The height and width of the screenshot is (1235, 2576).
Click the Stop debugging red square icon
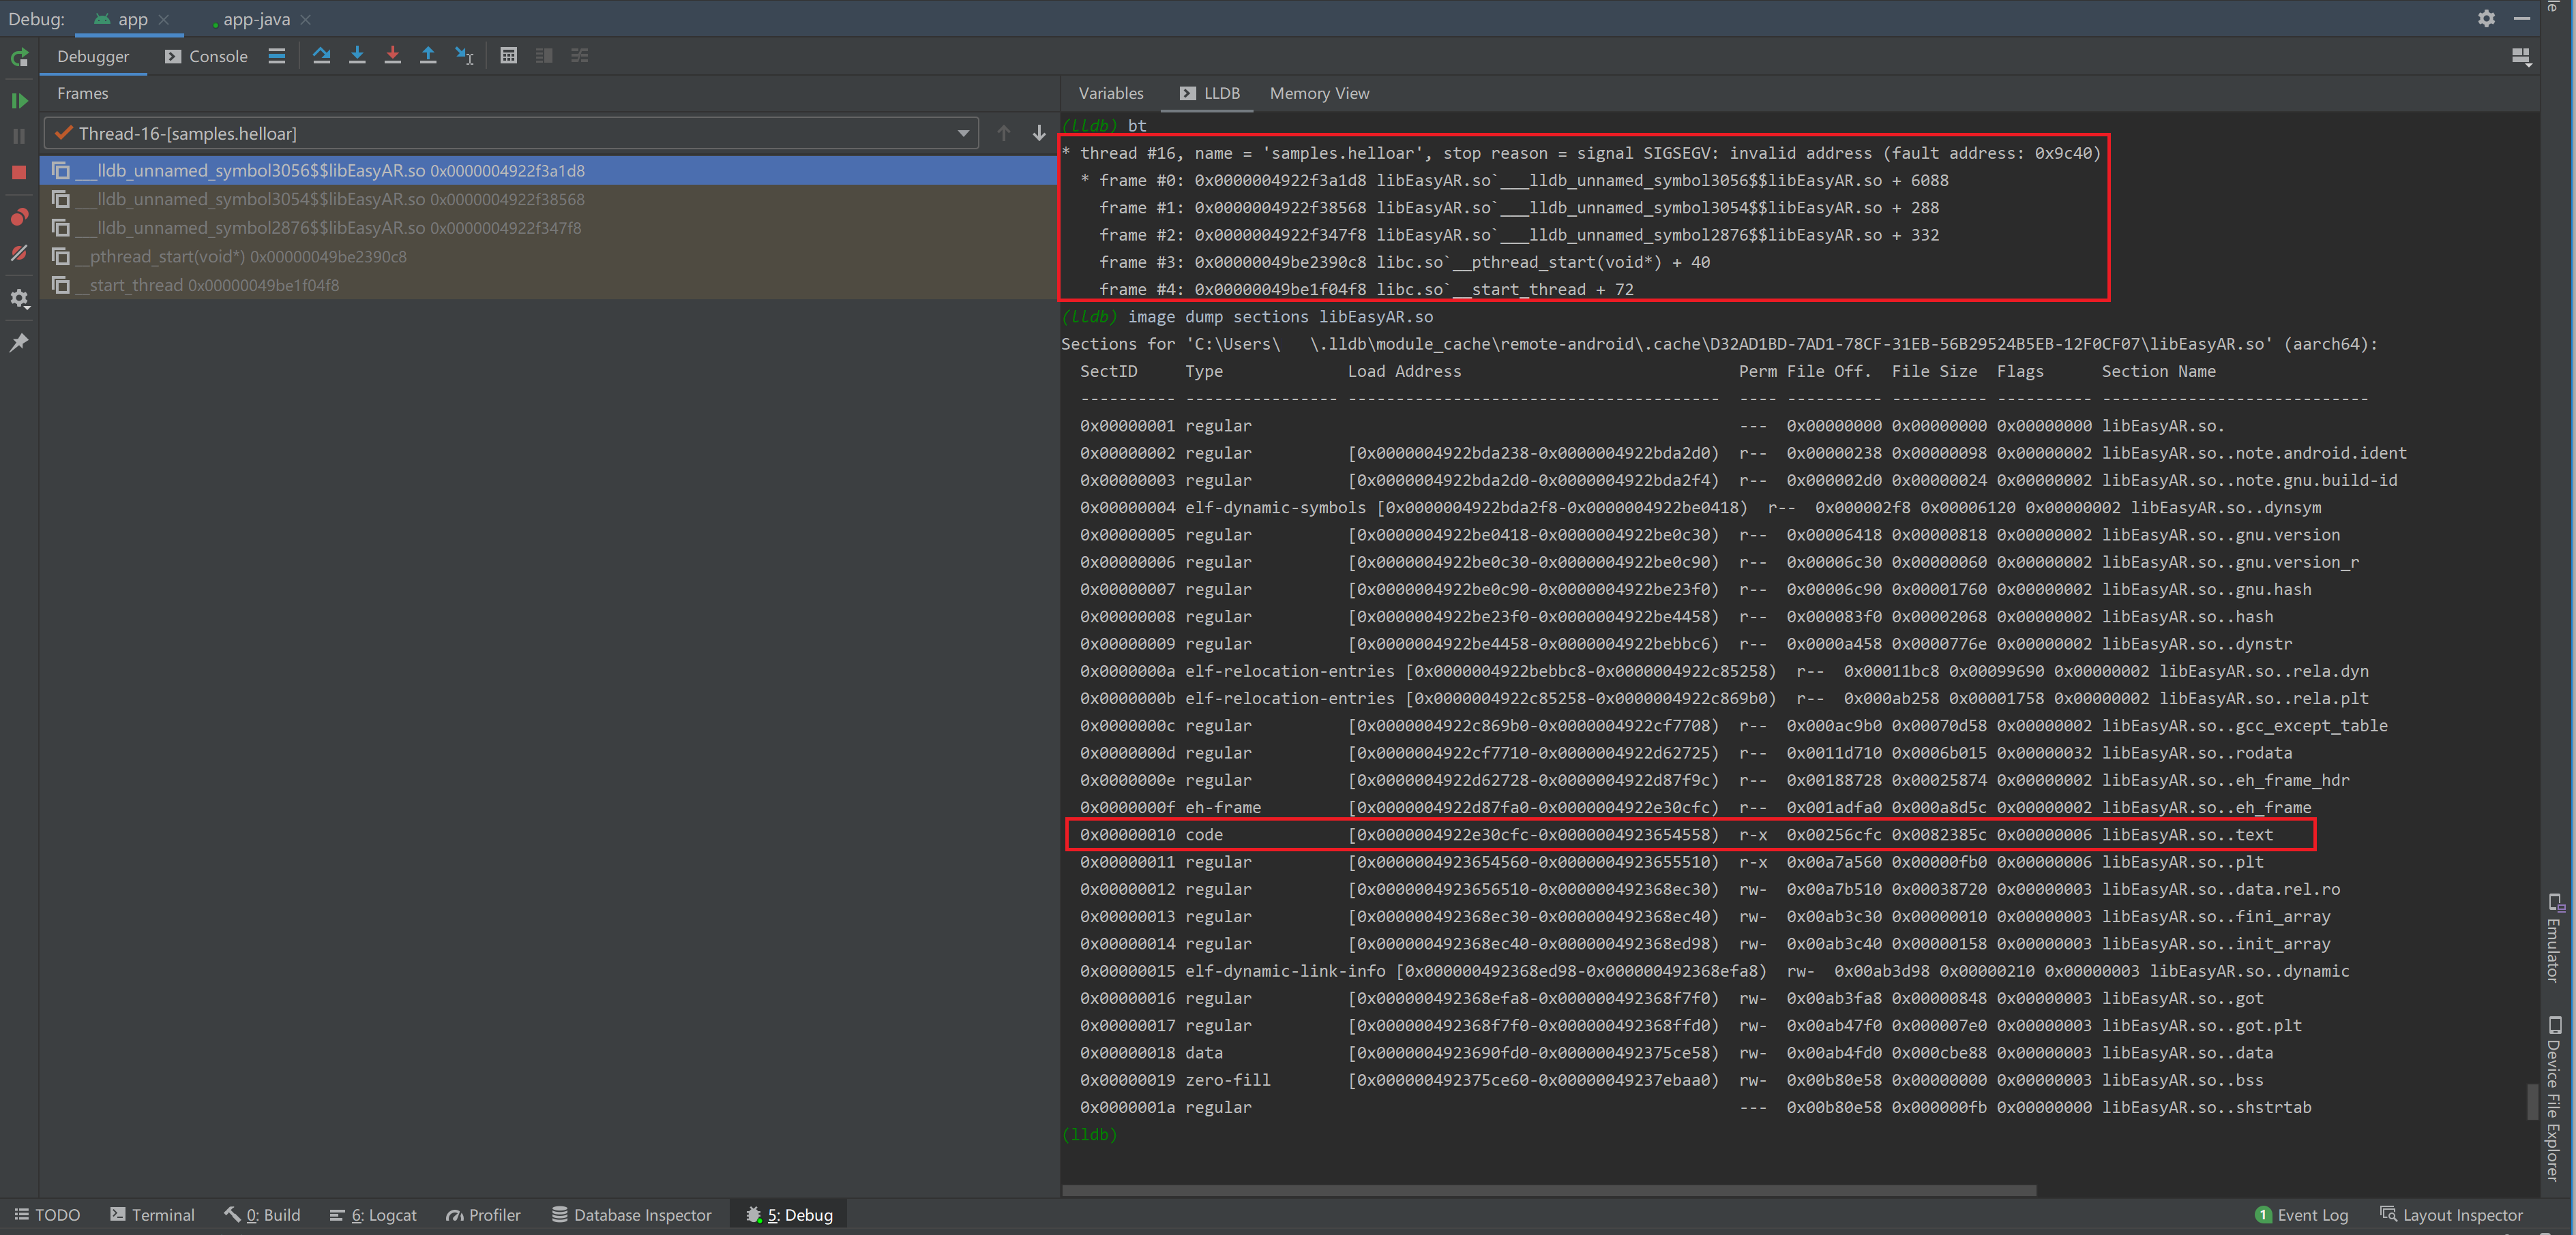point(19,172)
